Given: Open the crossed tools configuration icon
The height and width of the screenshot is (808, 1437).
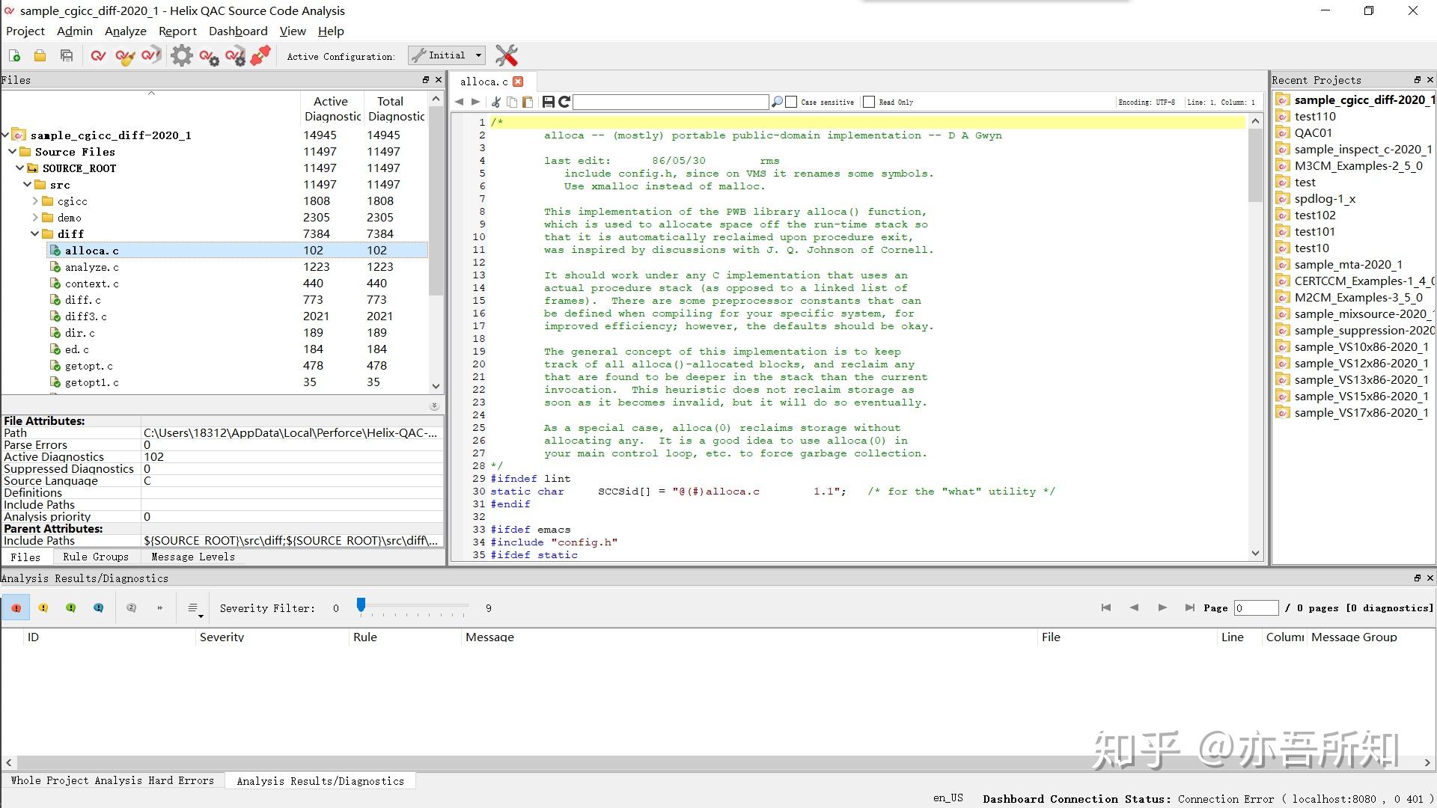Looking at the screenshot, I should coord(507,55).
